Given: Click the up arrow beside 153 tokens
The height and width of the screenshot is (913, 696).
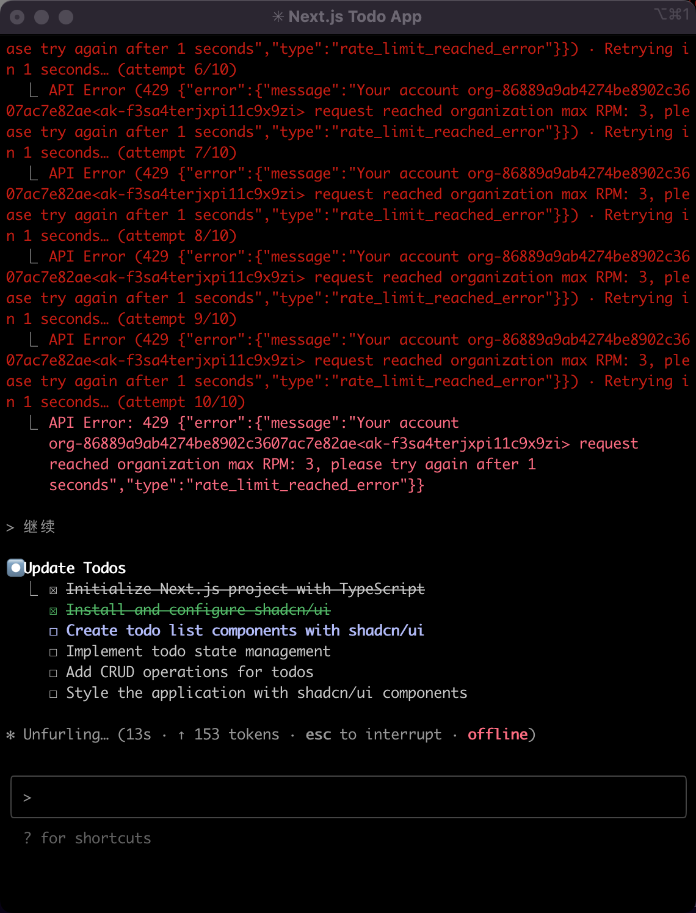Looking at the screenshot, I should click(x=181, y=735).
